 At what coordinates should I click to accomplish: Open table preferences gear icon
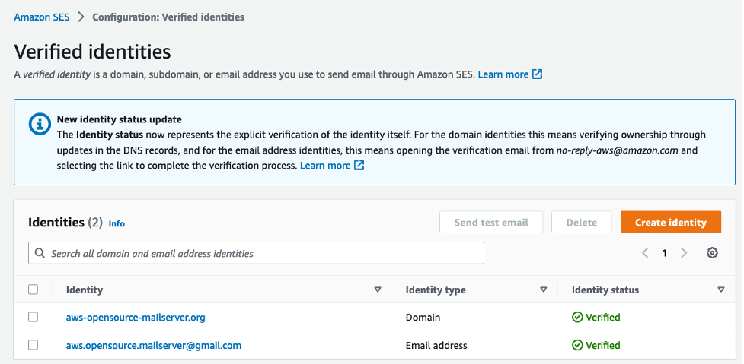click(x=712, y=253)
